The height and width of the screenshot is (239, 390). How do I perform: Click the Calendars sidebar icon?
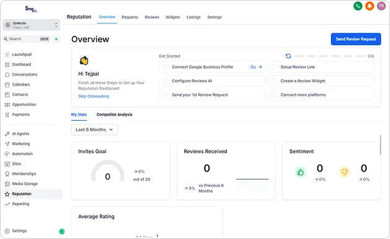pos(7,85)
